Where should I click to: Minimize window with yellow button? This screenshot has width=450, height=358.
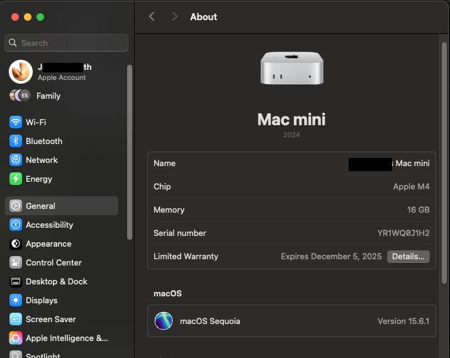28,17
